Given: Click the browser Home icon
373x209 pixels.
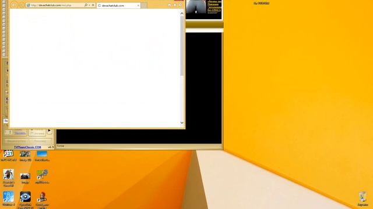Looking at the screenshot, I should coord(170,5).
